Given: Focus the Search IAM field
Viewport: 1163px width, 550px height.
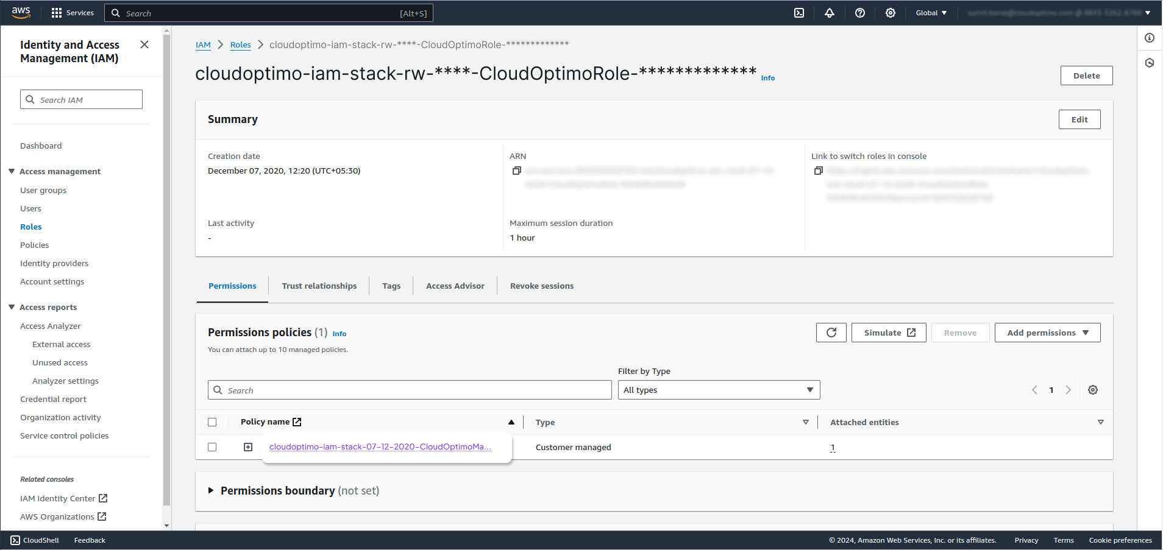Looking at the screenshot, I should pyautogui.click(x=81, y=99).
